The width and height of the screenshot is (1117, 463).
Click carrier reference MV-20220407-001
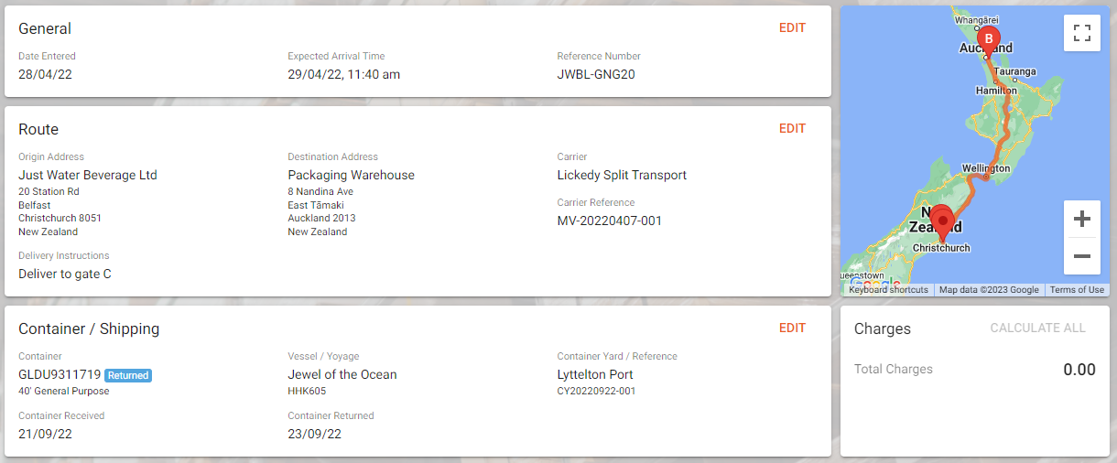610,221
